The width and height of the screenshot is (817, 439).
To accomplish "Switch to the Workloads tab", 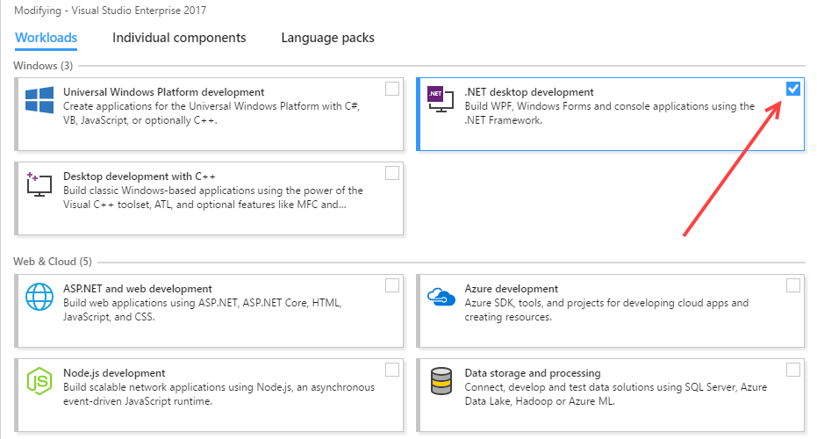I will click(x=46, y=38).
